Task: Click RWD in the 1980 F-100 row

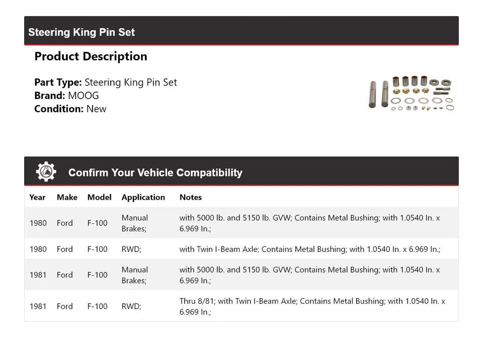Action: point(131,249)
